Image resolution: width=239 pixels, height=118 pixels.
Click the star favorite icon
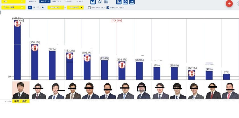pos(43,7)
